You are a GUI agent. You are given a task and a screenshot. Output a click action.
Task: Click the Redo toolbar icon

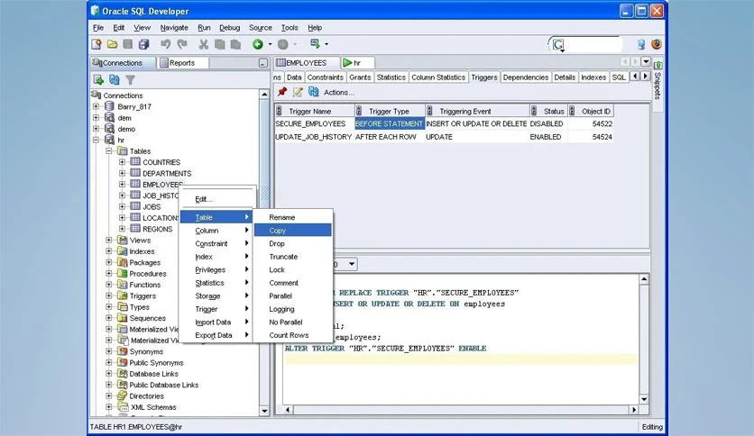tap(182, 44)
